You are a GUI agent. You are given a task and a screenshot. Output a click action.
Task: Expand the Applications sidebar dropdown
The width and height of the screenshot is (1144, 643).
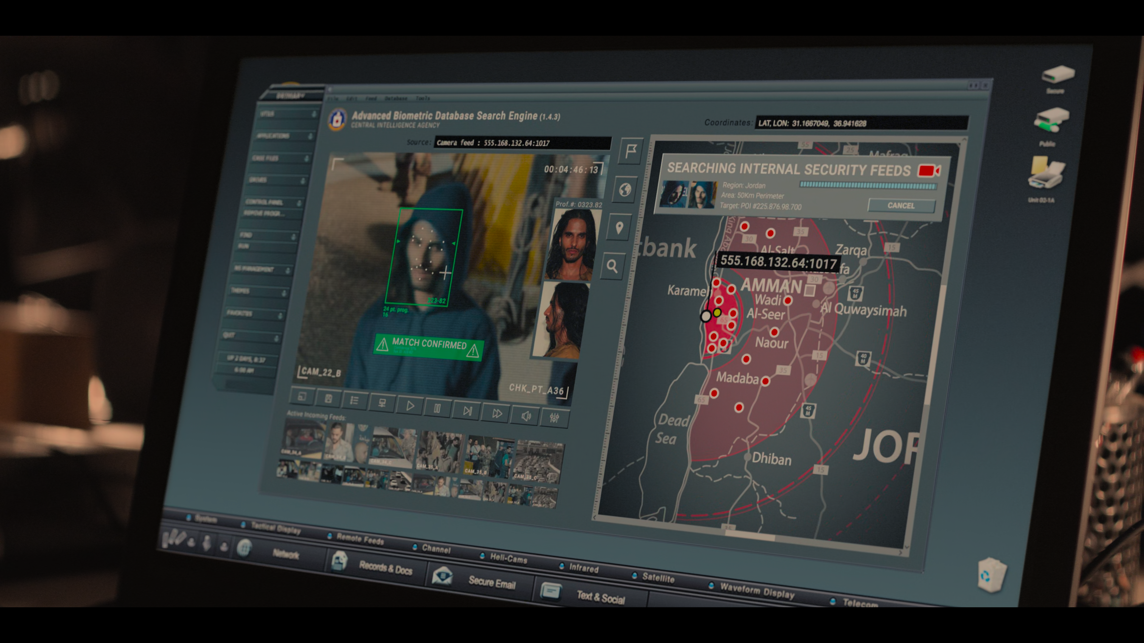[310, 136]
